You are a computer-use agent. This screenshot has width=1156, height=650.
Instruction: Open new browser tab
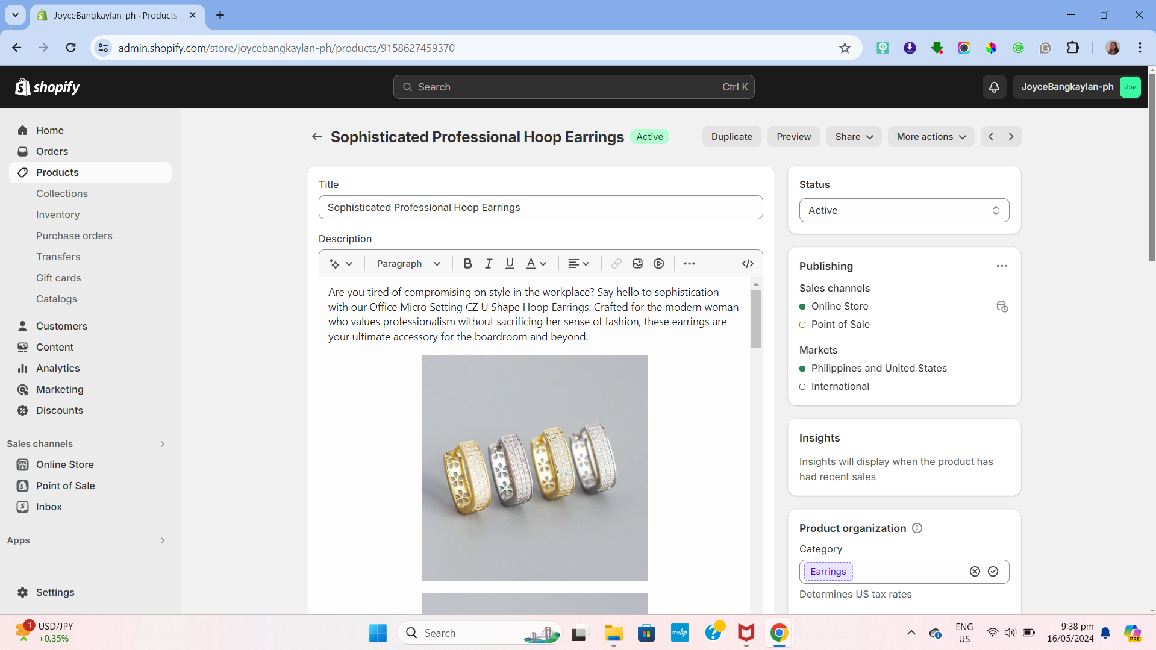click(x=220, y=15)
